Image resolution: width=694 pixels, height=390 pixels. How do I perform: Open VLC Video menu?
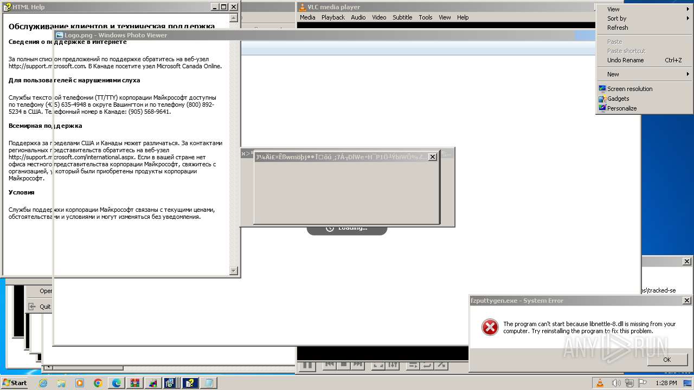pyautogui.click(x=379, y=17)
